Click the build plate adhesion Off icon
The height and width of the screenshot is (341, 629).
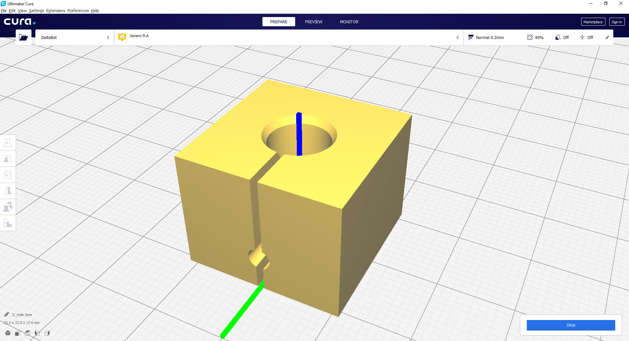tap(582, 37)
